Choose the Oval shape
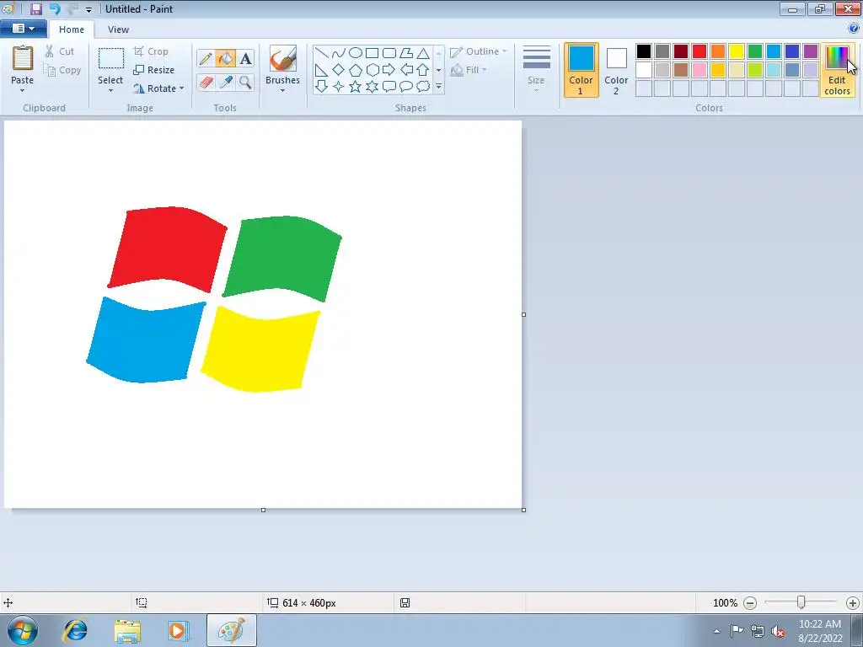 (x=356, y=53)
